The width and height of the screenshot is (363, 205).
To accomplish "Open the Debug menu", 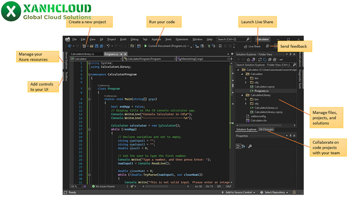I will pyautogui.click(x=134, y=39).
